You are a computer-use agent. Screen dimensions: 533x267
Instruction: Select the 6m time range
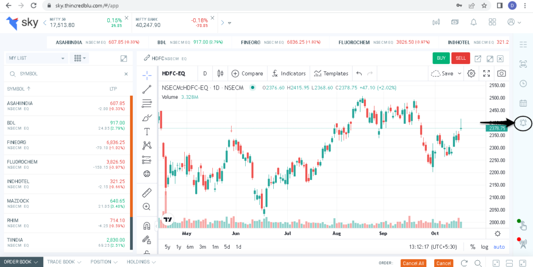point(190,247)
